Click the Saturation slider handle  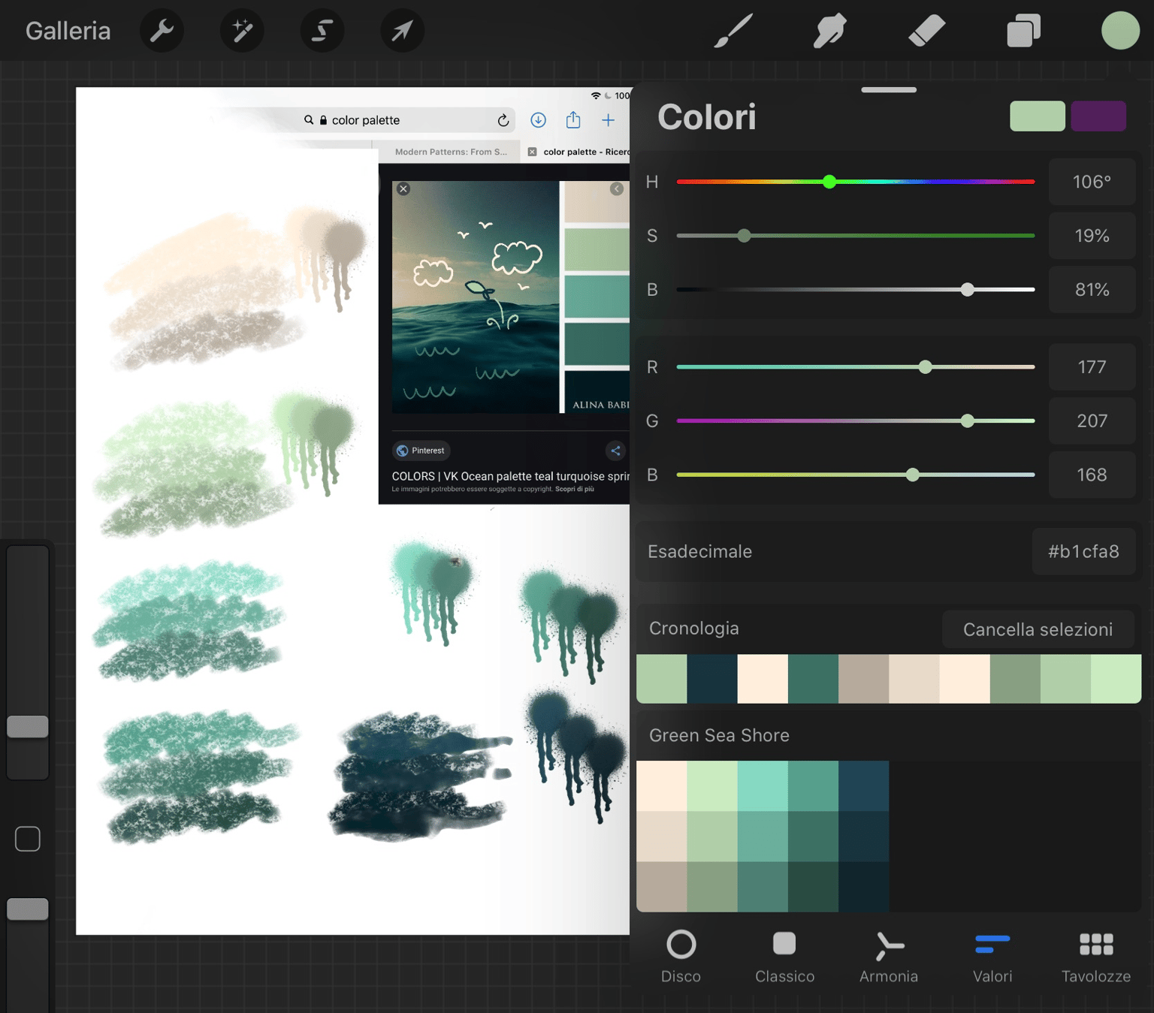744,236
